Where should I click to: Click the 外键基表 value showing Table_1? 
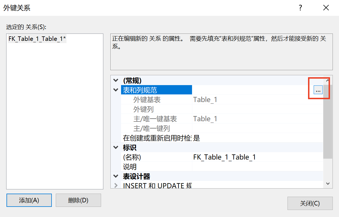pyautogui.click(x=239, y=99)
